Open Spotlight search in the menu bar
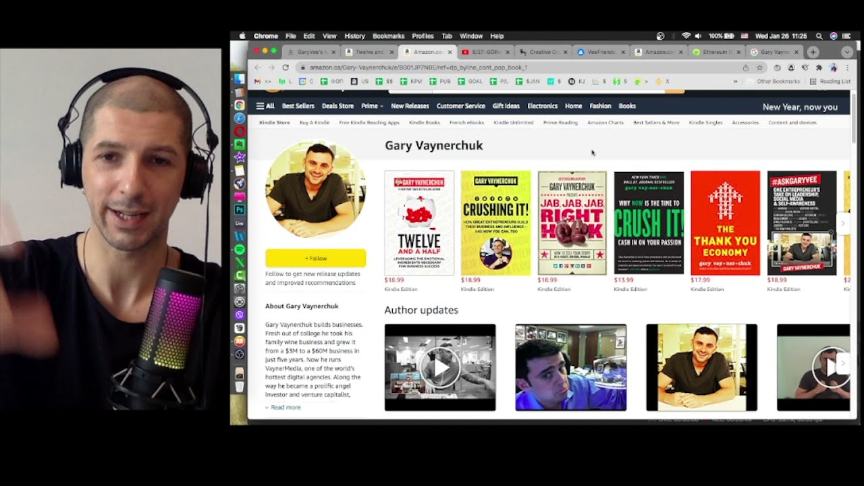This screenshot has height=486, width=864. (x=819, y=36)
